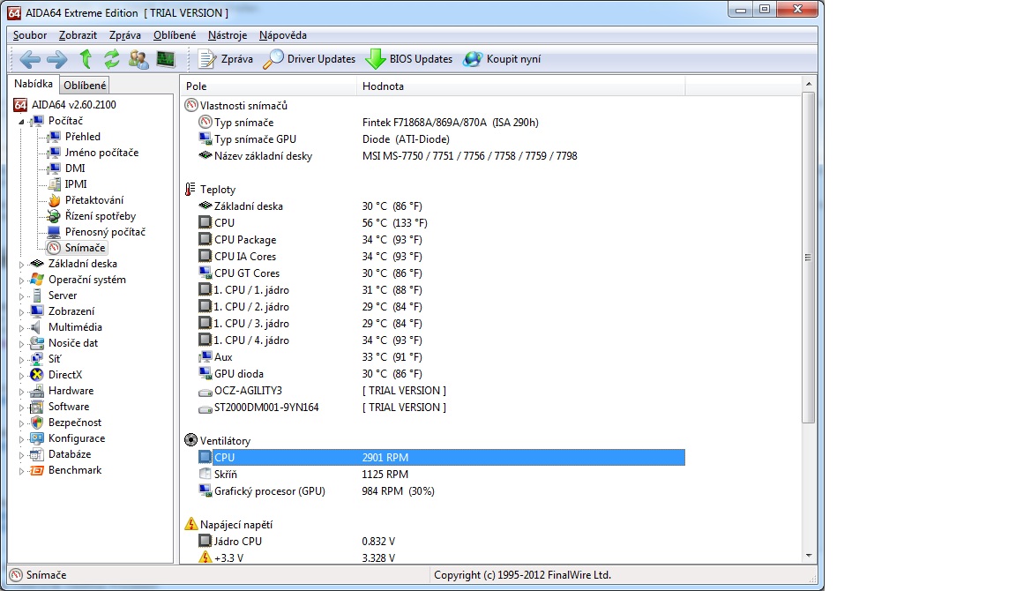Open the Nápověda menu
Screen dimensions: 1016x591
pyautogui.click(x=282, y=35)
